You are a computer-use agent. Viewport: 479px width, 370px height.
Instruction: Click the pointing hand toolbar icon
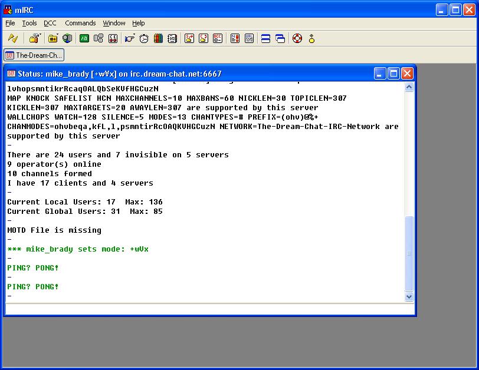[130, 38]
